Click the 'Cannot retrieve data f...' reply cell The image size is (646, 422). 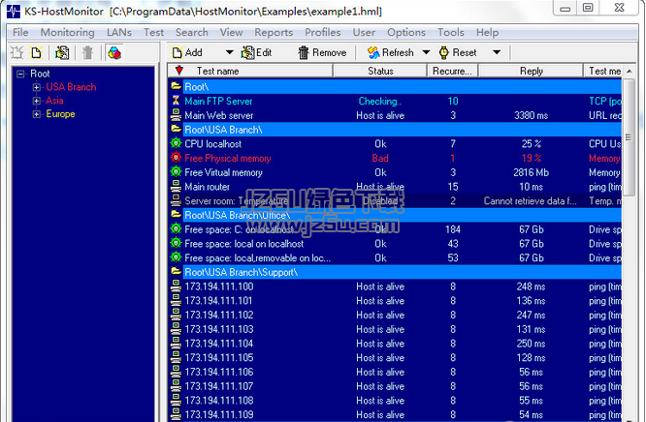pos(530,201)
